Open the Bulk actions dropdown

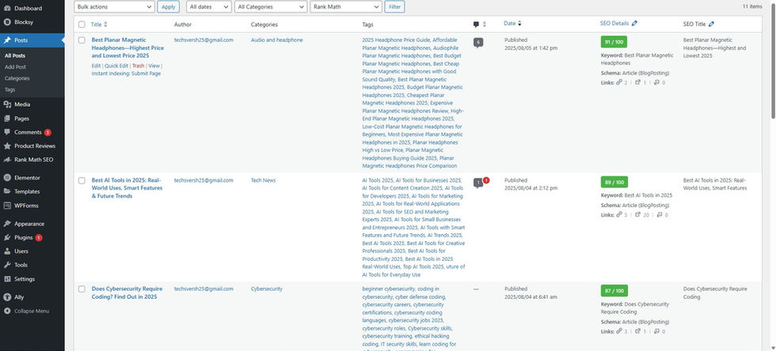[114, 7]
